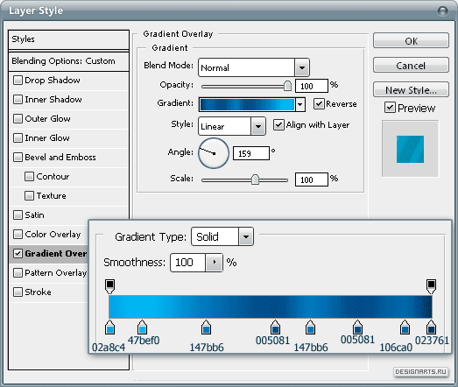This screenshot has height=387, width=458.
Task: Open the gradient swatch in Gradient Overlay
Action: click(247, 104)
